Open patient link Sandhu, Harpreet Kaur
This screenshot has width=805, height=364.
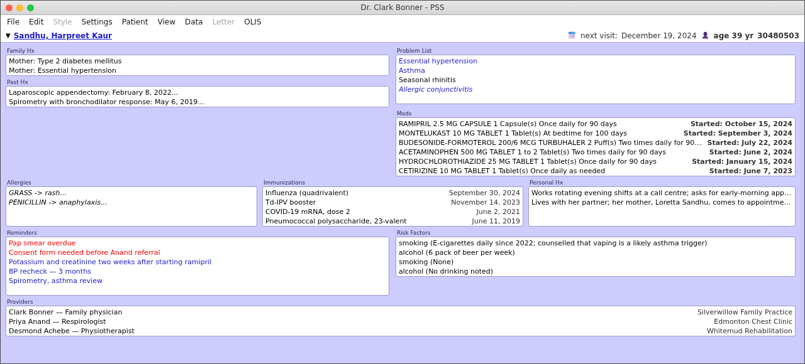pos(63,36)
